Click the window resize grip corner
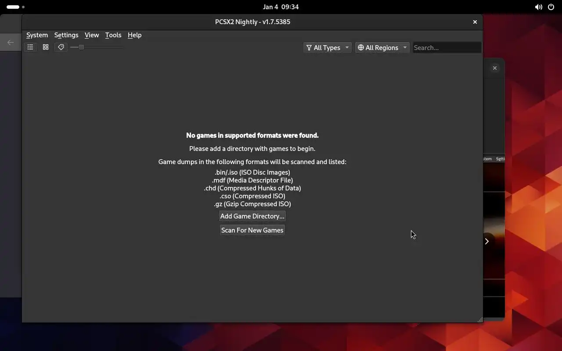This screenshot has width=562, height=351. pos(480,320)
